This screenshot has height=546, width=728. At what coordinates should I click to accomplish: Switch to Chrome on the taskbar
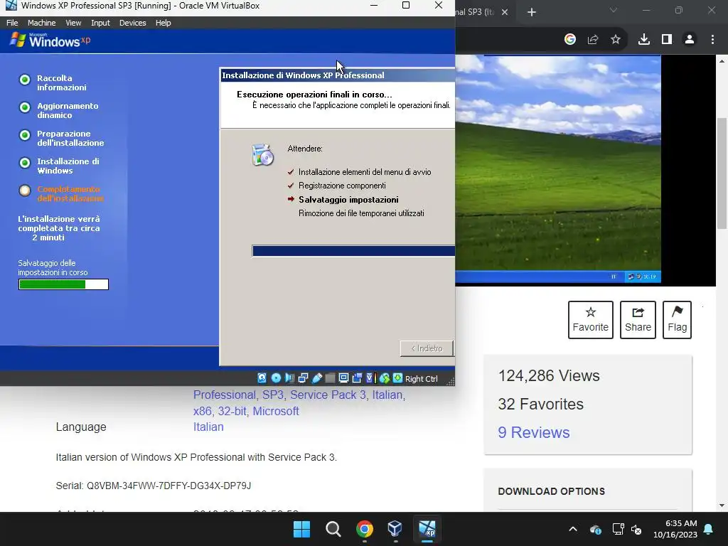point(365,529)
